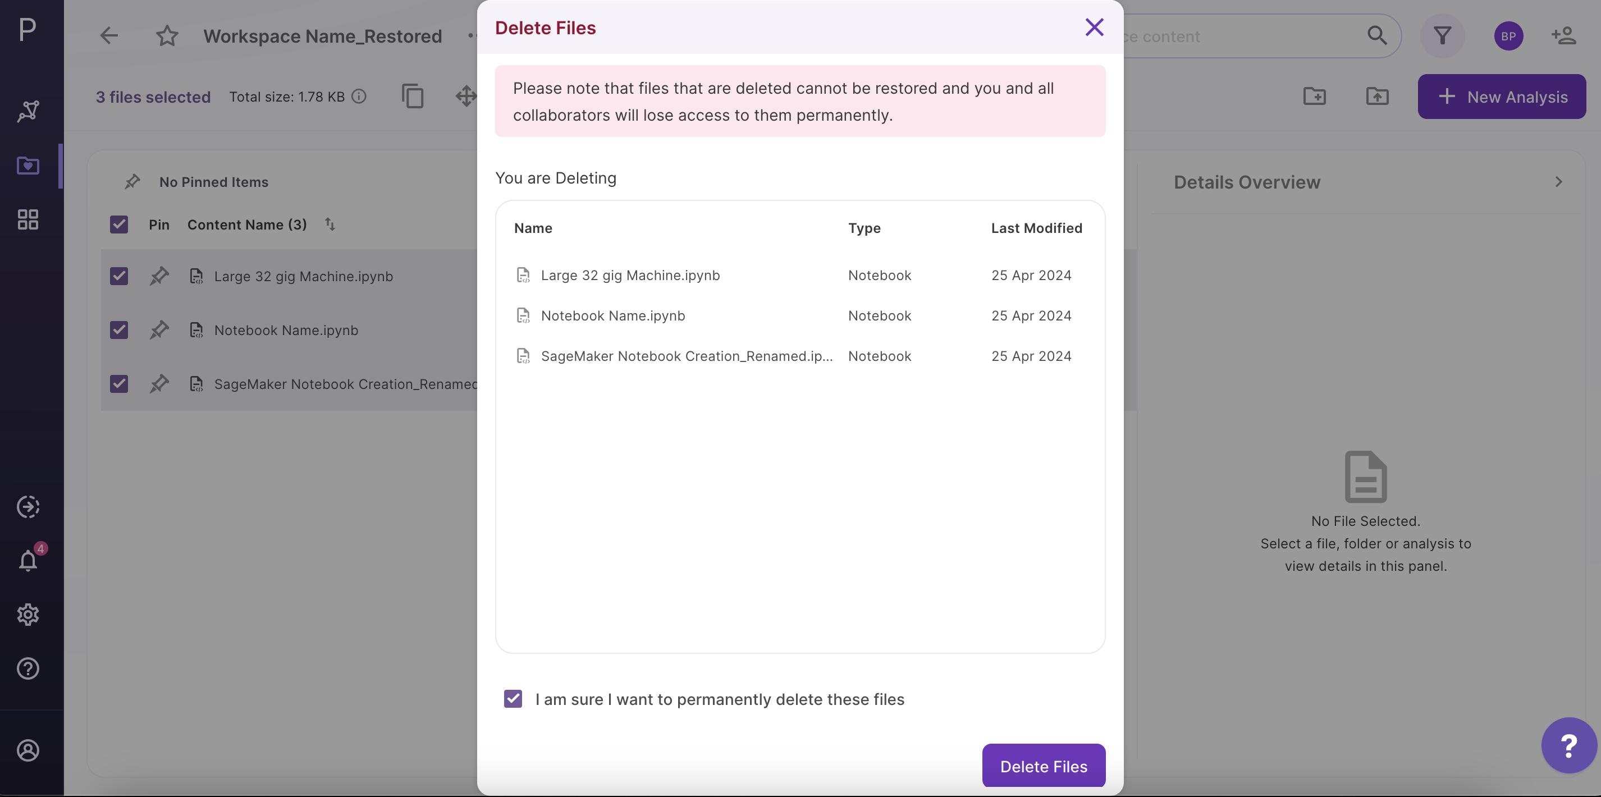The width and height of the screenshot is (1601, 797).
Task: Sort by Content Name arrows
Action: pos(330,225)
